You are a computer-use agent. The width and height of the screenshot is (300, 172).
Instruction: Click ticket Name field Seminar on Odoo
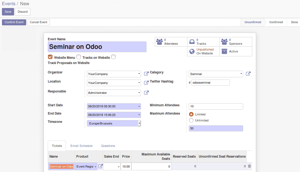coord(62,166)
